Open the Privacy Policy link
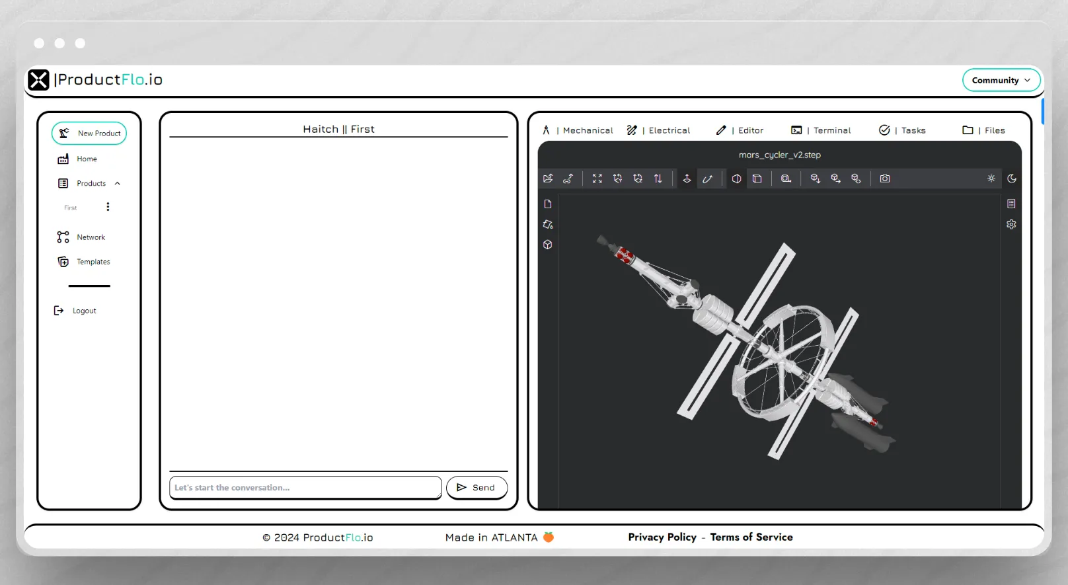This screenshot has height=585, width=1068. (662, 537)
